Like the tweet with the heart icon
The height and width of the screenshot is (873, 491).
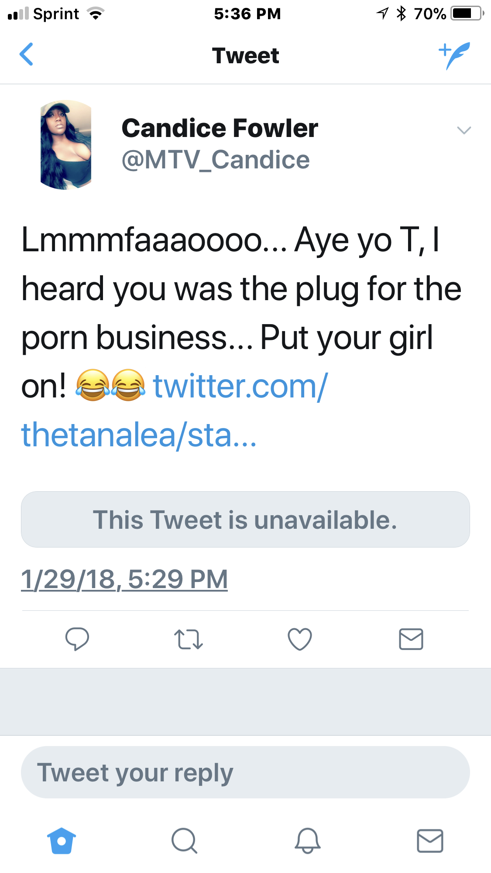tap(300, 639)
